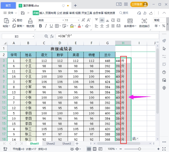Click in the formula bar input
This screenshot has height=152, width=169.
106,36
